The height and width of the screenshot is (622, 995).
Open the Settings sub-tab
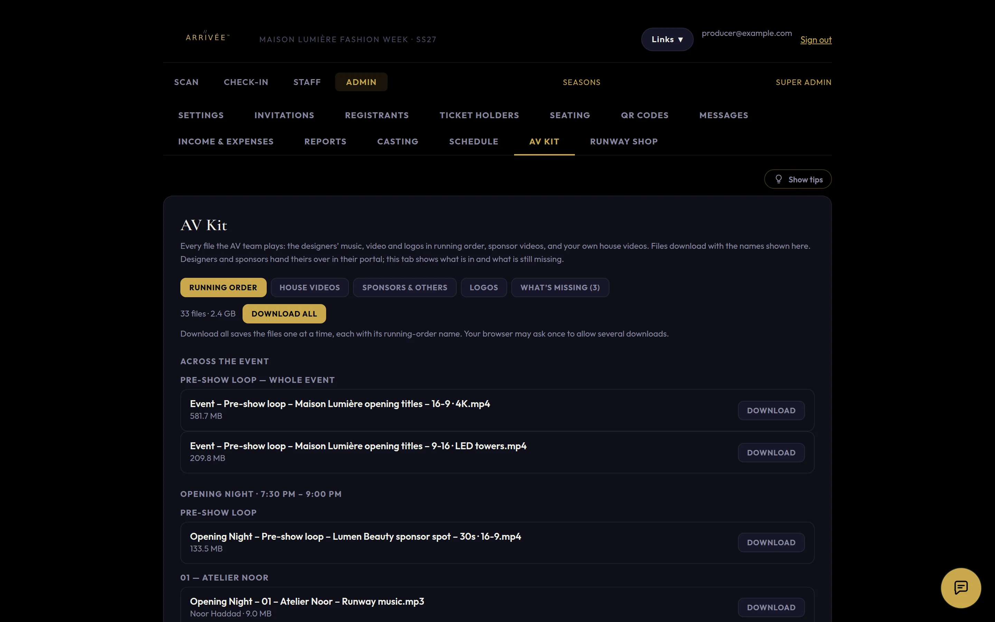point(201,115)
